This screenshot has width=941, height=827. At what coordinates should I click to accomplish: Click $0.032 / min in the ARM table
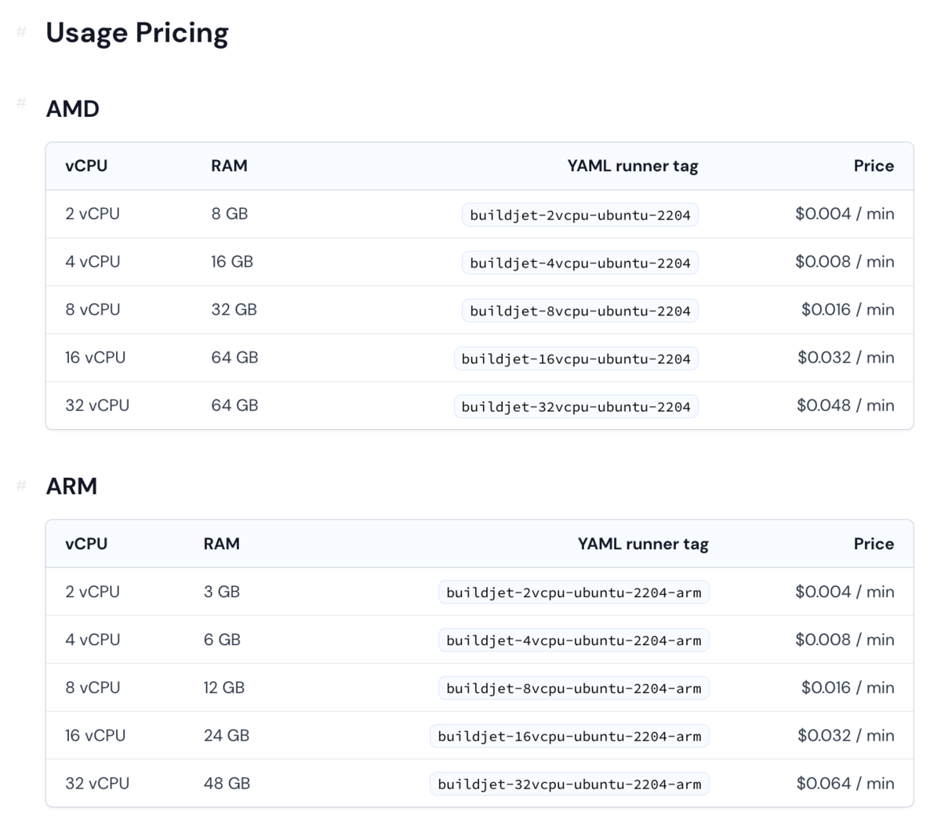[x=846, y=735]
